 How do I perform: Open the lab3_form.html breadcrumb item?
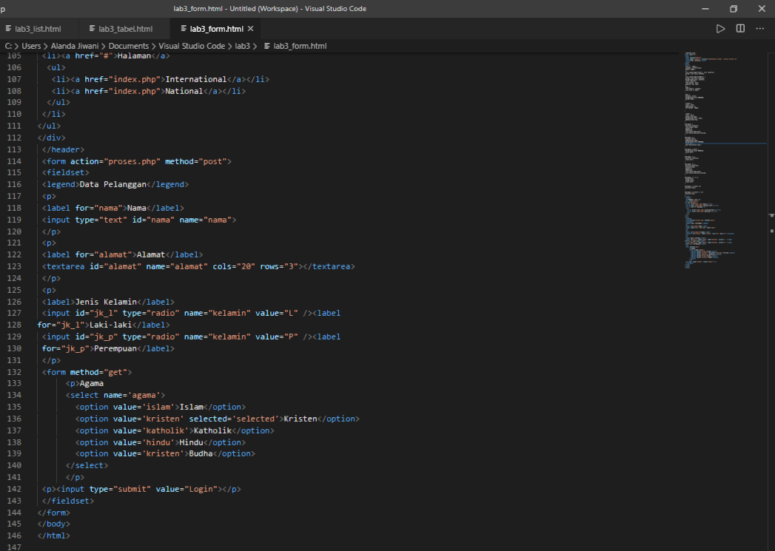click(300, 46)
